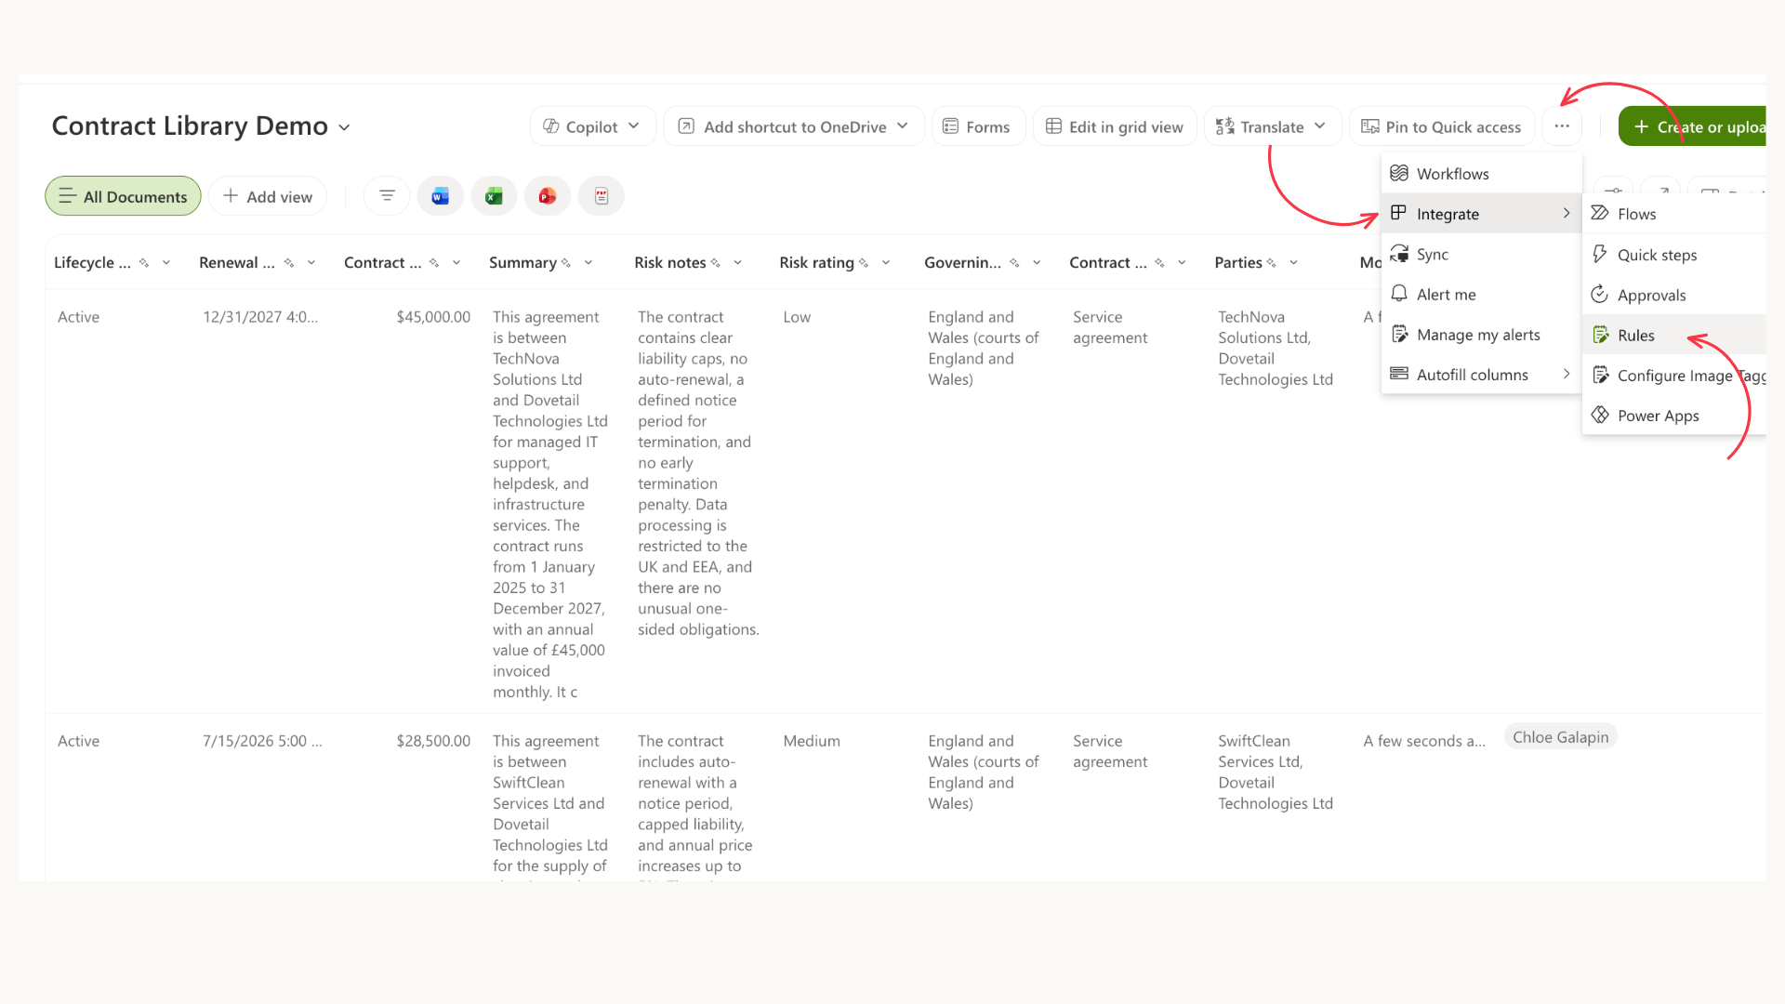Click the Forms button
This screenshot has width=1785, height=1004.
tap(977, 126)
